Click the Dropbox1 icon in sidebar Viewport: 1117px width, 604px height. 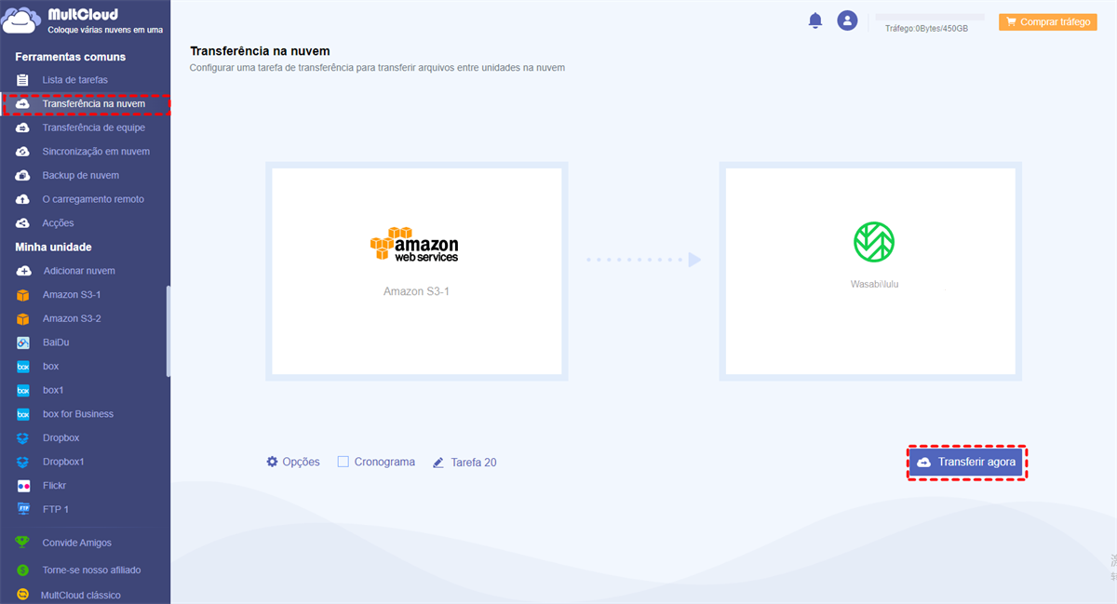(x=22, y=462)
